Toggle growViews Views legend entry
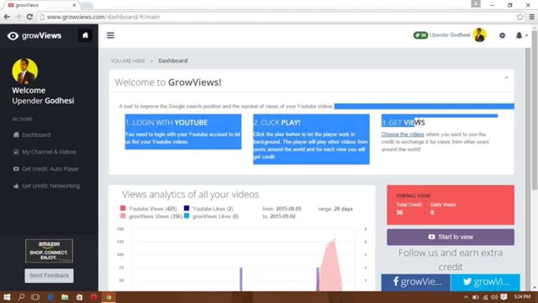 [x=151, y=216]
